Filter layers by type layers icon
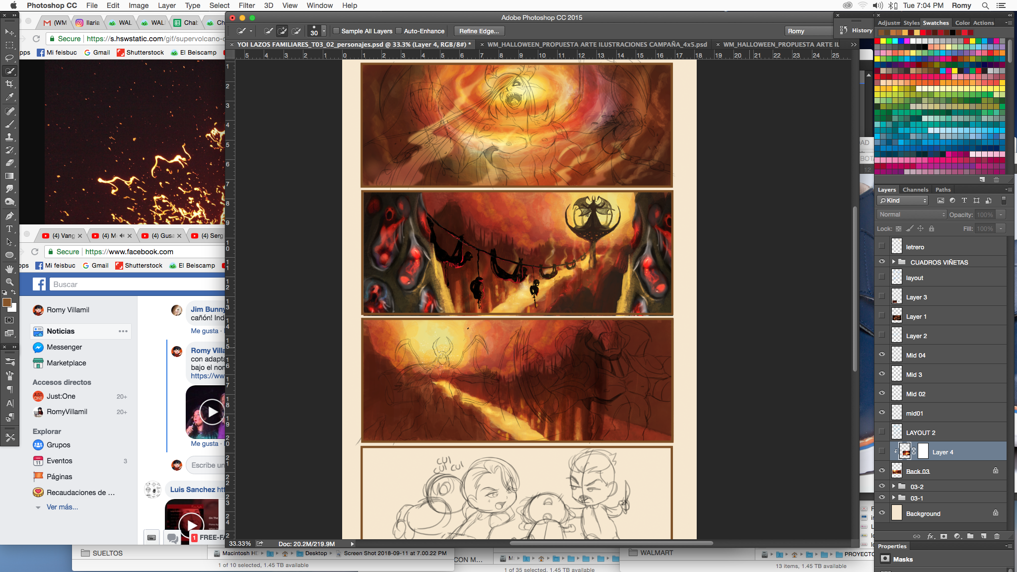 point(964,200)
